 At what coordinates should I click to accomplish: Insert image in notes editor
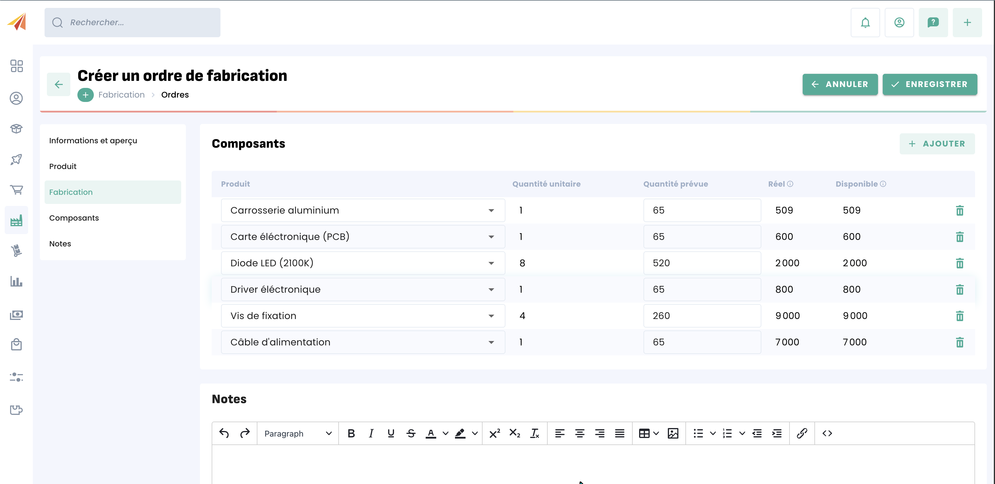point(673,433)
